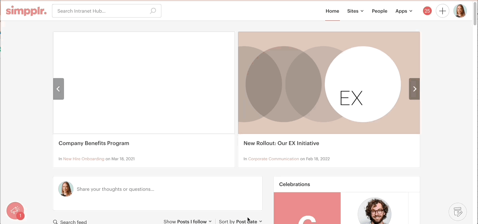Open the user profile avatar in header
Screen dimensions: 478x224
460,11
